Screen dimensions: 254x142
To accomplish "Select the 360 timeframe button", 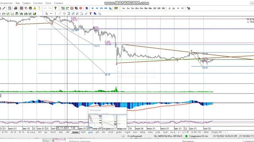I will tap(163, 8).
